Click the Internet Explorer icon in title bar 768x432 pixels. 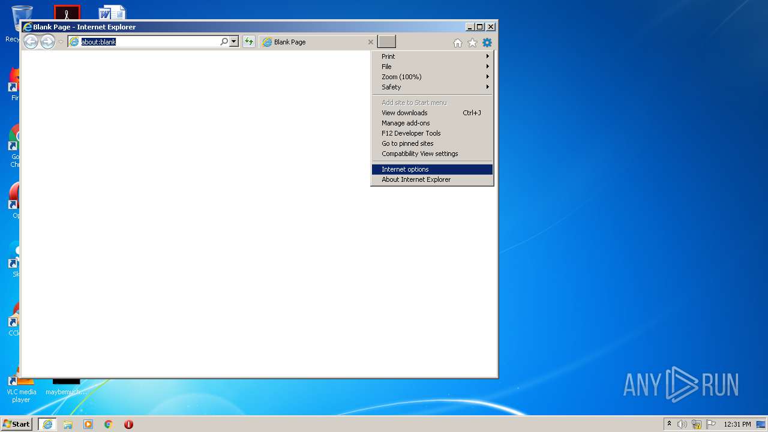(27, 27)
